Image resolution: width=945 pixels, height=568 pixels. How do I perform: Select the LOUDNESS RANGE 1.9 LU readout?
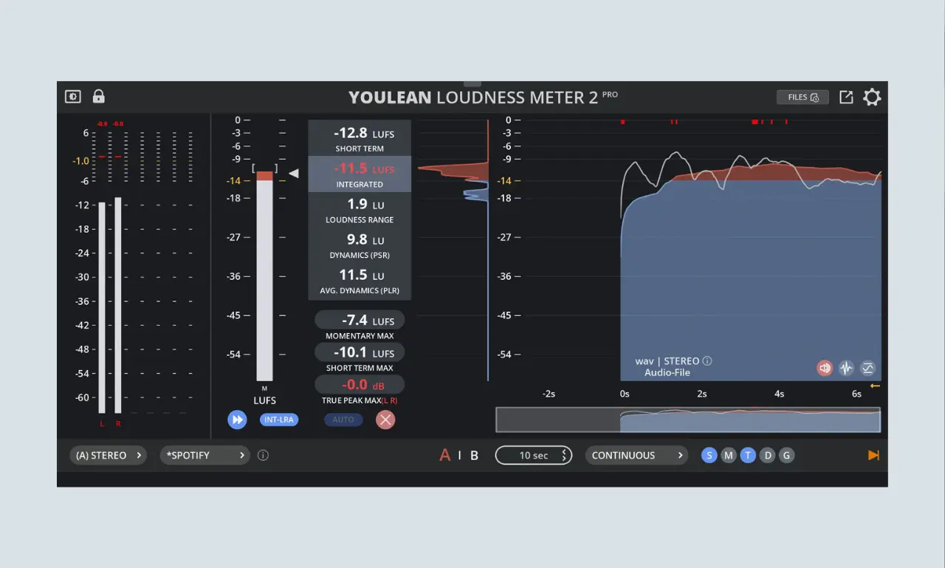[360, 210]
